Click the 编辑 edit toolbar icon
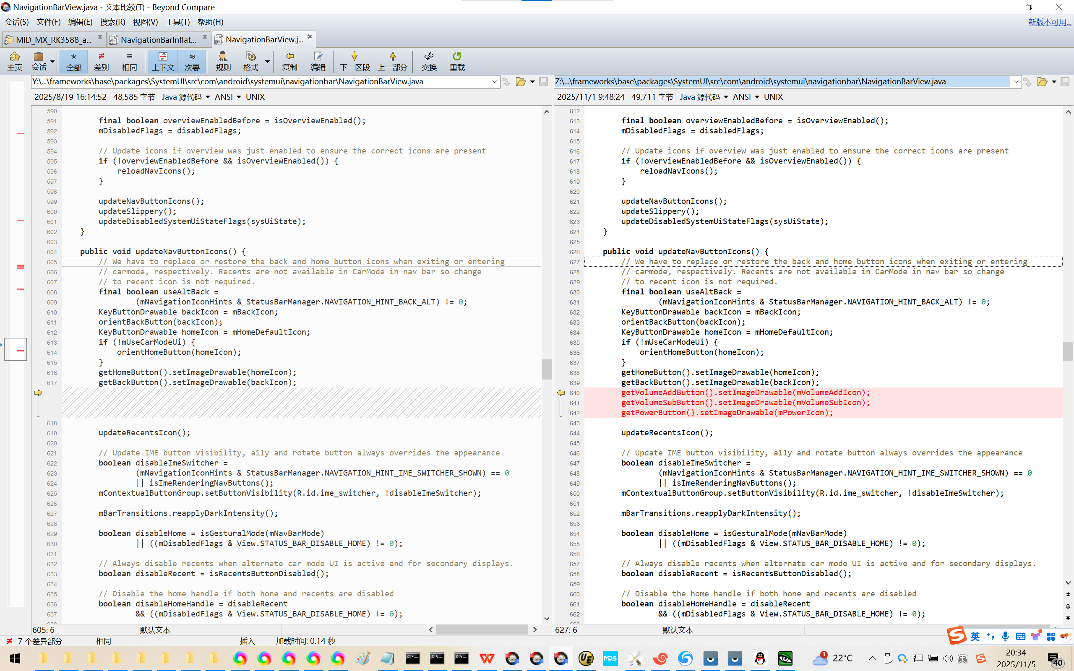Image resolution: width=1074 pixels, height=671 pixels. tap(318, 61)
